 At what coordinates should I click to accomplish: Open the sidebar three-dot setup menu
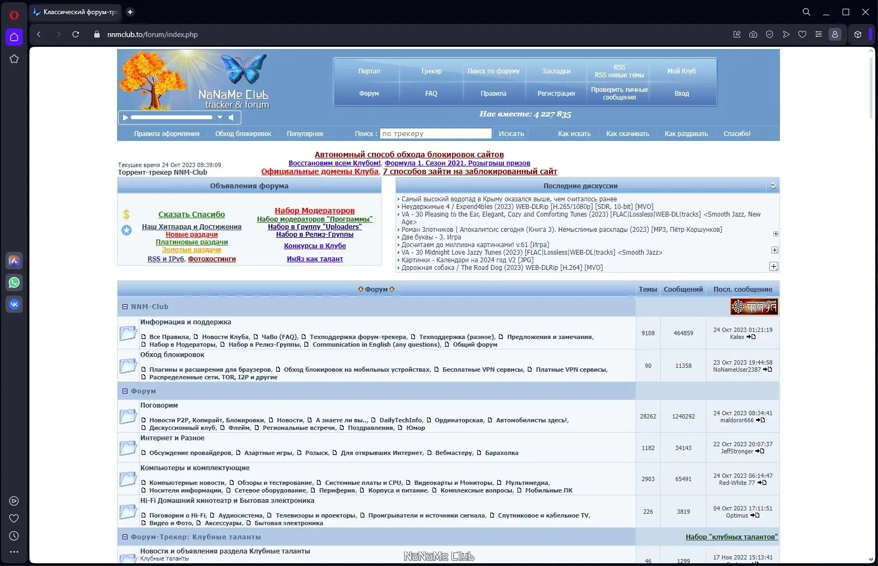click(14, 552)
